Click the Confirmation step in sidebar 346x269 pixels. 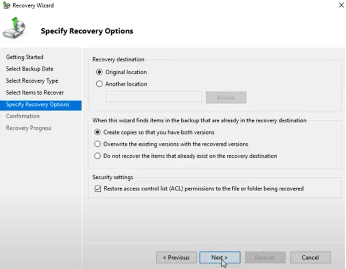coord(23,116)
